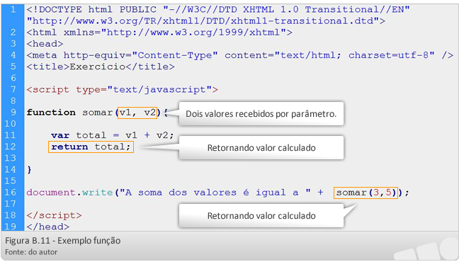Click the <title>Exercício</title> line
Viewport: 459px width, 262px height.
tap(101, 67)
